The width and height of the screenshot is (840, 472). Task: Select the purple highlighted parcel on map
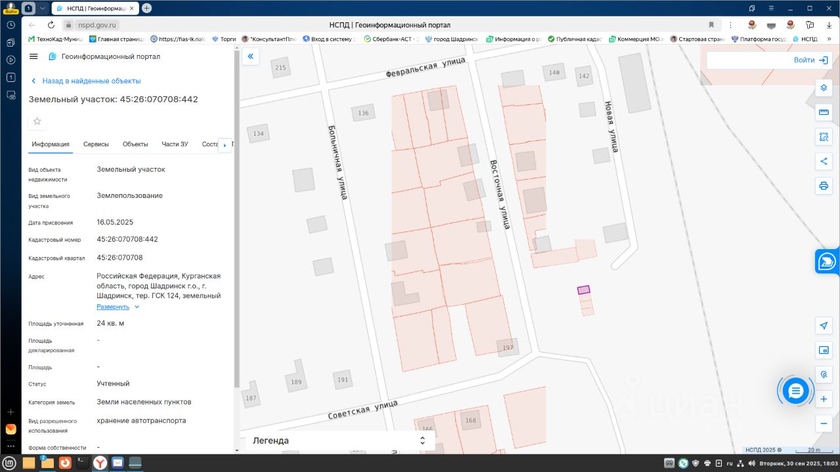(x=583, y=290)
